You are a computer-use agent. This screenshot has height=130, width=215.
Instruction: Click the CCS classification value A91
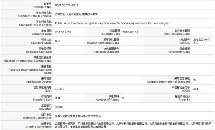(196, 89)
